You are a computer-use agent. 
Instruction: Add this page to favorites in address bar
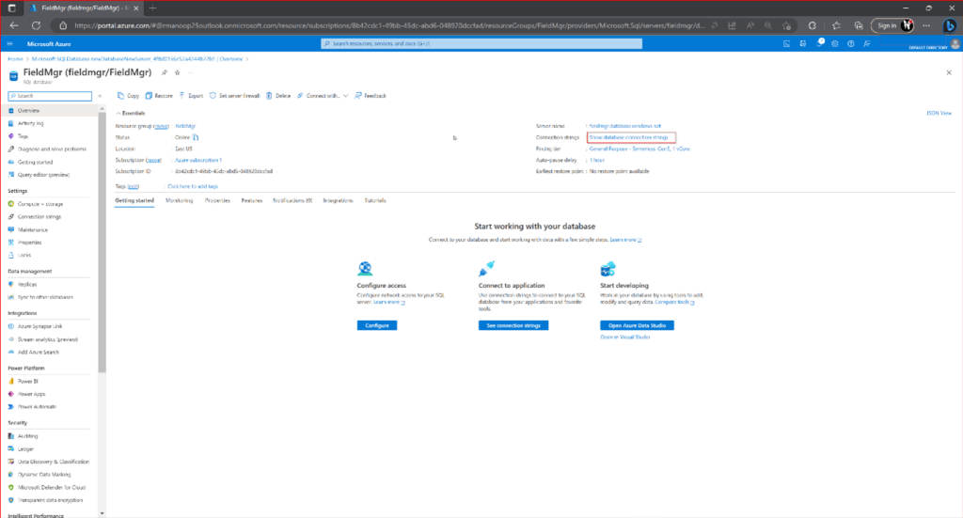coord(786,25)
